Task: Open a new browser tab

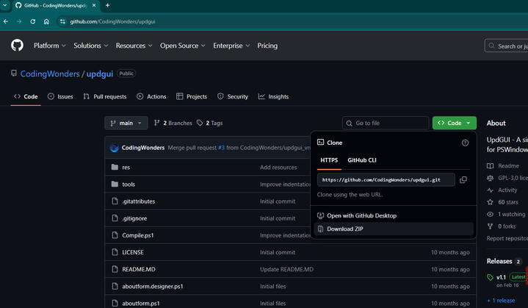Action: (107, 5)
